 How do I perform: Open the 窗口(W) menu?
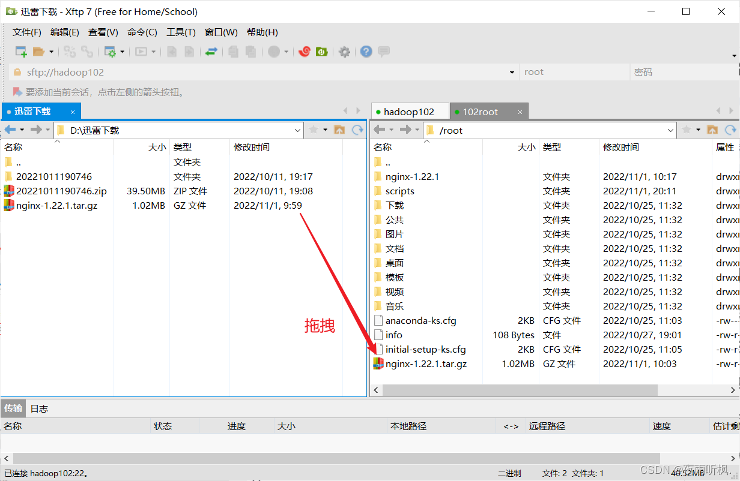(x=221, y=32)
